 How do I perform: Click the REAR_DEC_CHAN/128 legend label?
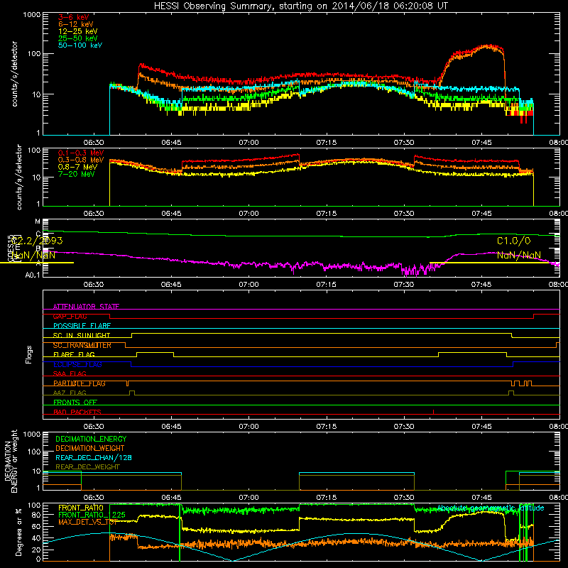tap(94, 457)
